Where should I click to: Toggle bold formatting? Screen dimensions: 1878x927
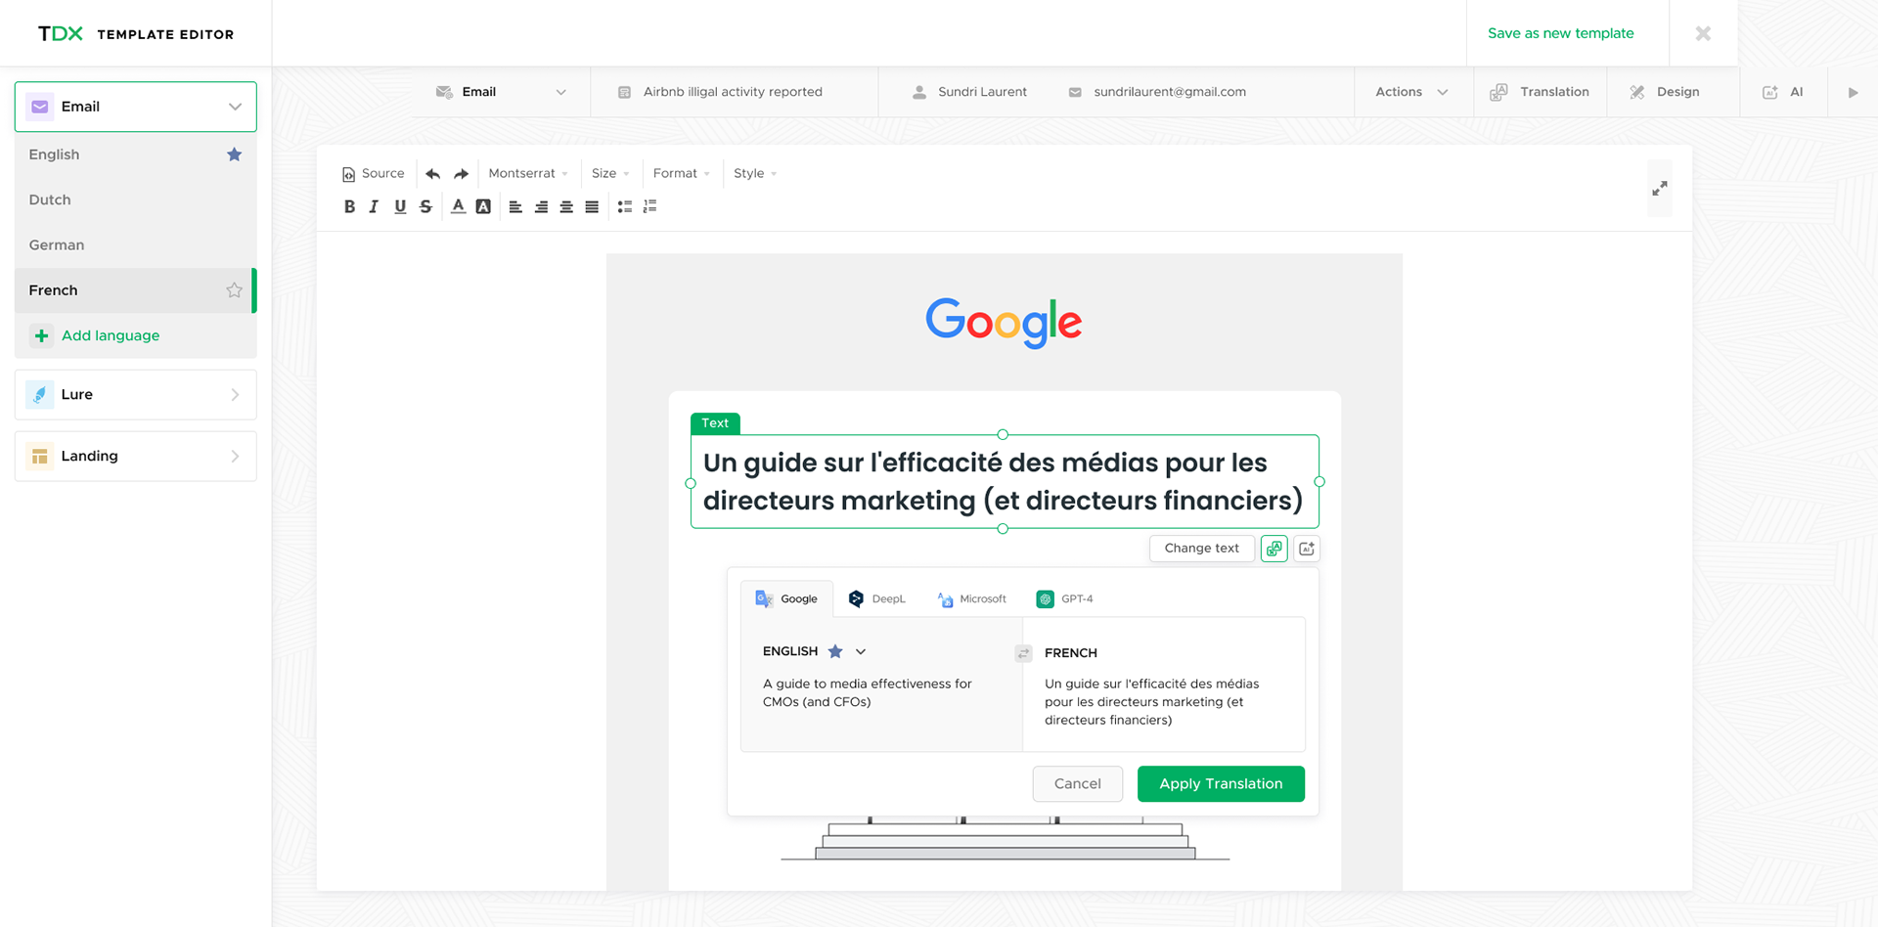349,206
